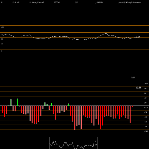Click the RSI axis label 30
The image size is (149, 149).
pos(2,44)
